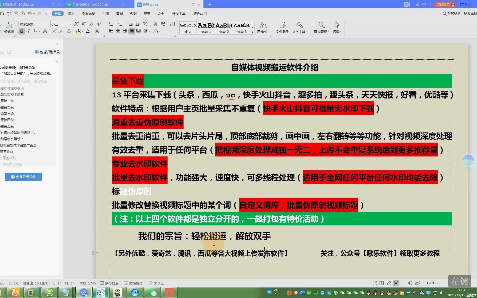Apply distributed alignment
This screenshot has height=298, width=477.
pos(139,31)
